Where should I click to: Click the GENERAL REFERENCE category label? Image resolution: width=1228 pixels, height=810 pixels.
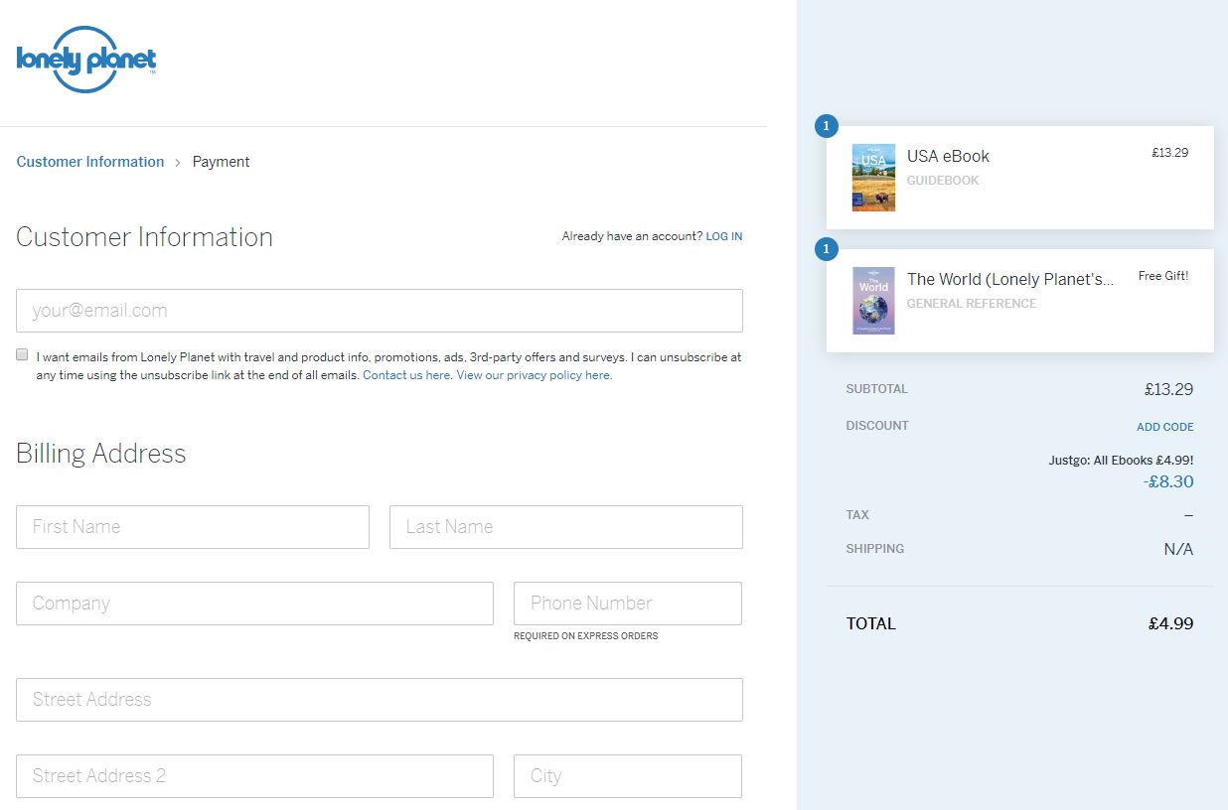(x=972, y=304)
